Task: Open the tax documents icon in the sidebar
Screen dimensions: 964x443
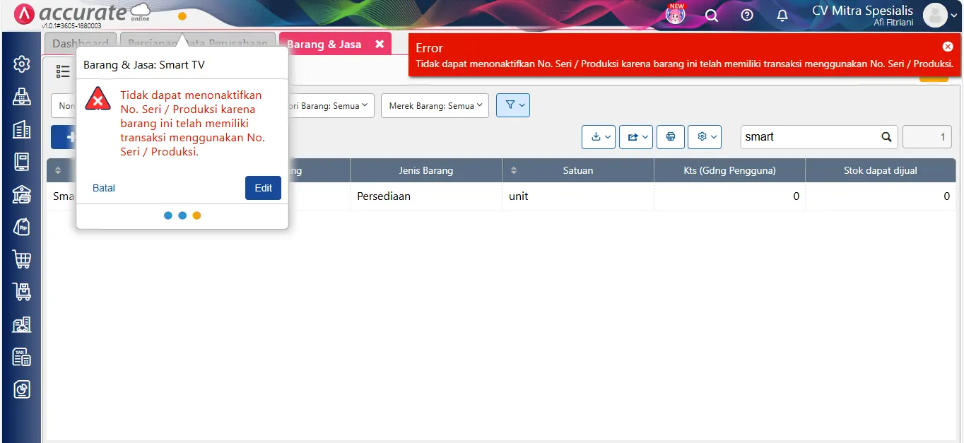Action: (21, 357)
